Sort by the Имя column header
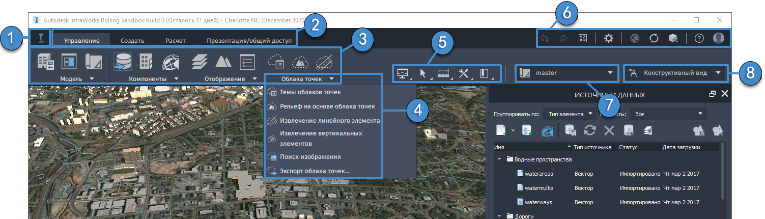Viewport: 765px width, 219px height. (x=532, y=147)
